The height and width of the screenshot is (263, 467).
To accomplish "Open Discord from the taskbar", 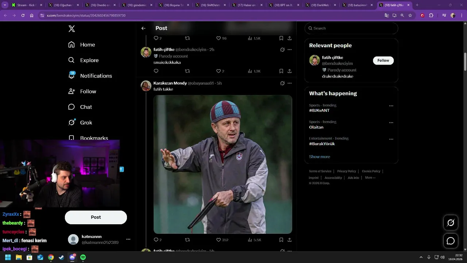I will point(72,257).
